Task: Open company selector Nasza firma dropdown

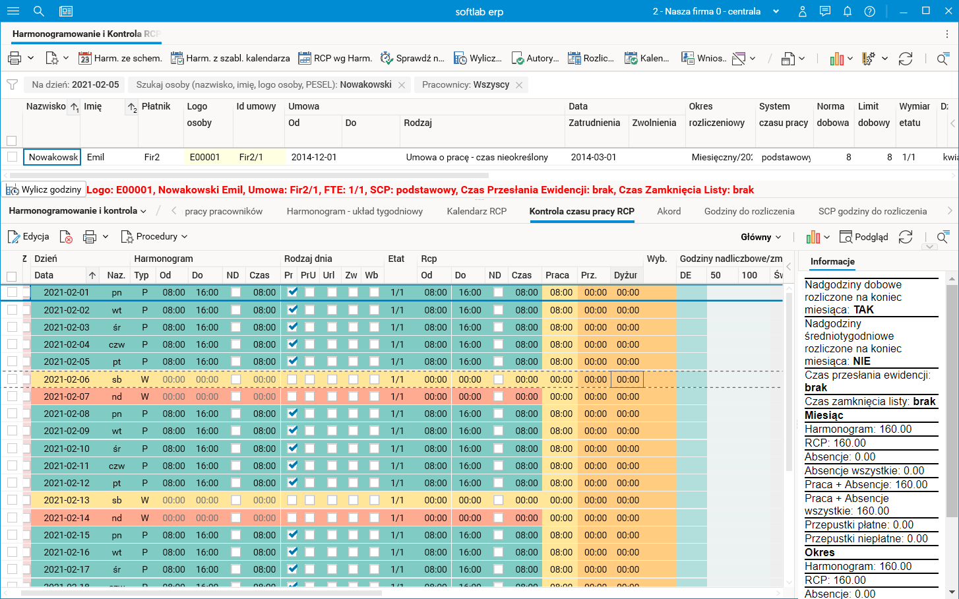Action: coord(716,11)
